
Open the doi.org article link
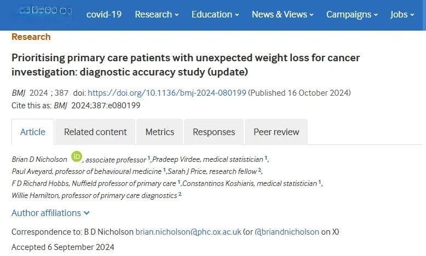[x=167, y=93]
